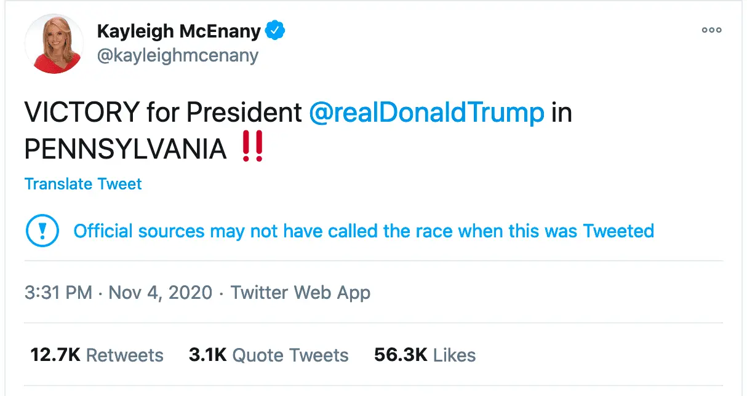This screenshot has width=747, height=396.
Task: Click the Nov 4, 2020 date
Action: tap(161, 292)
